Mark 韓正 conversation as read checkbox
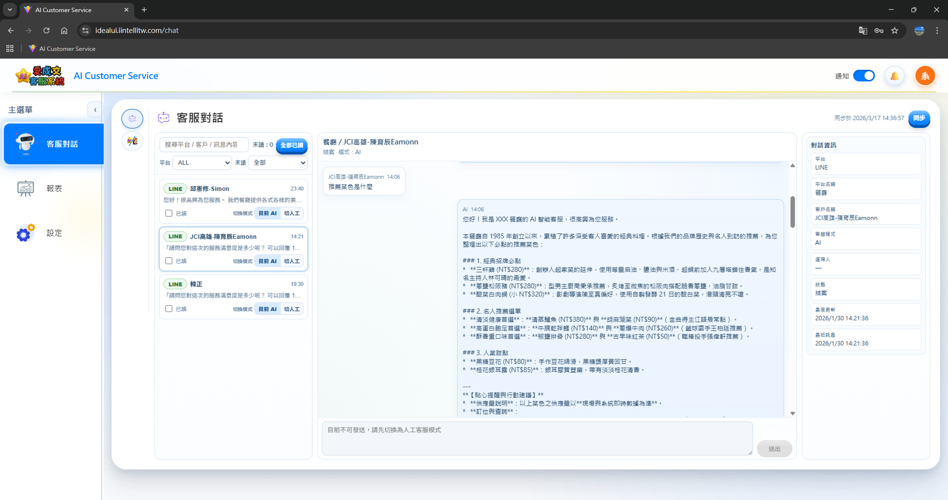 coord(169,309)
